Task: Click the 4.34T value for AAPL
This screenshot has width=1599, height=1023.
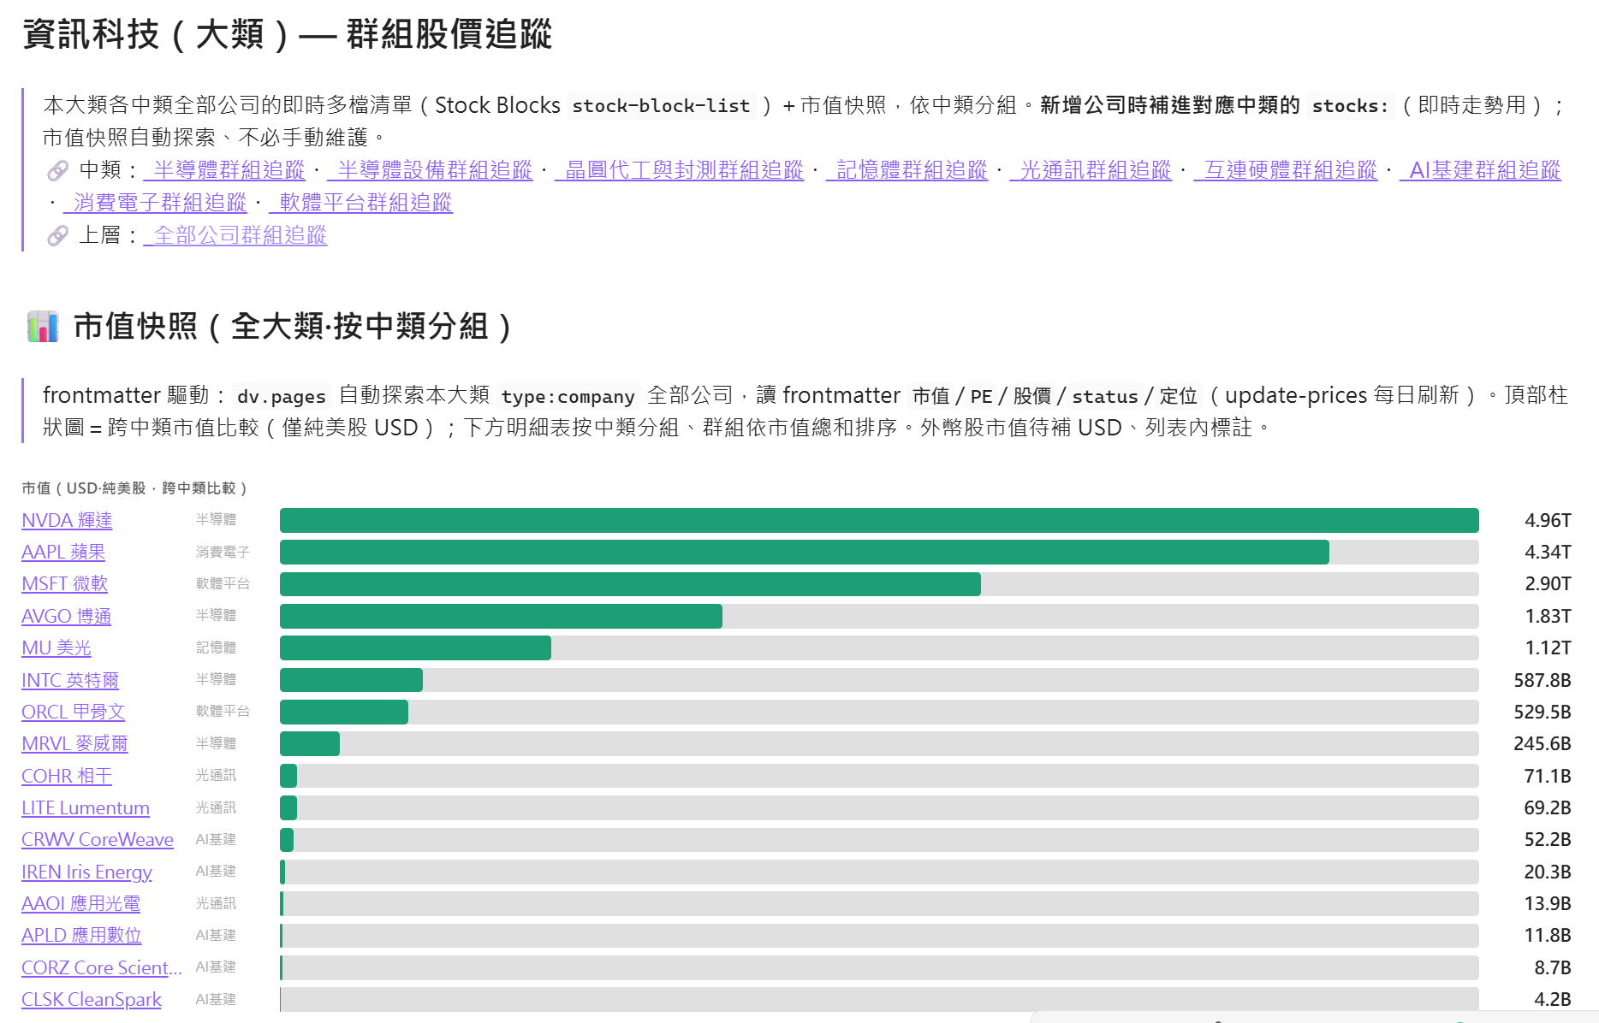Action: tap(1548, 553)
